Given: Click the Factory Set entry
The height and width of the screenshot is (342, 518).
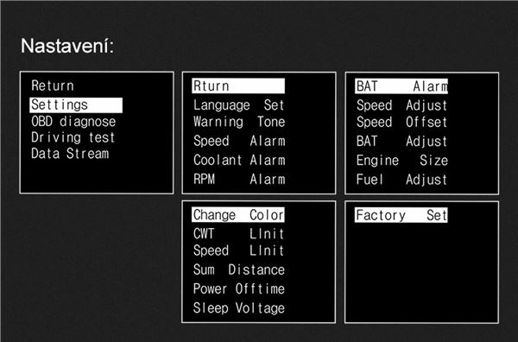Looking at the screenshot, I should tap(401, 215).
